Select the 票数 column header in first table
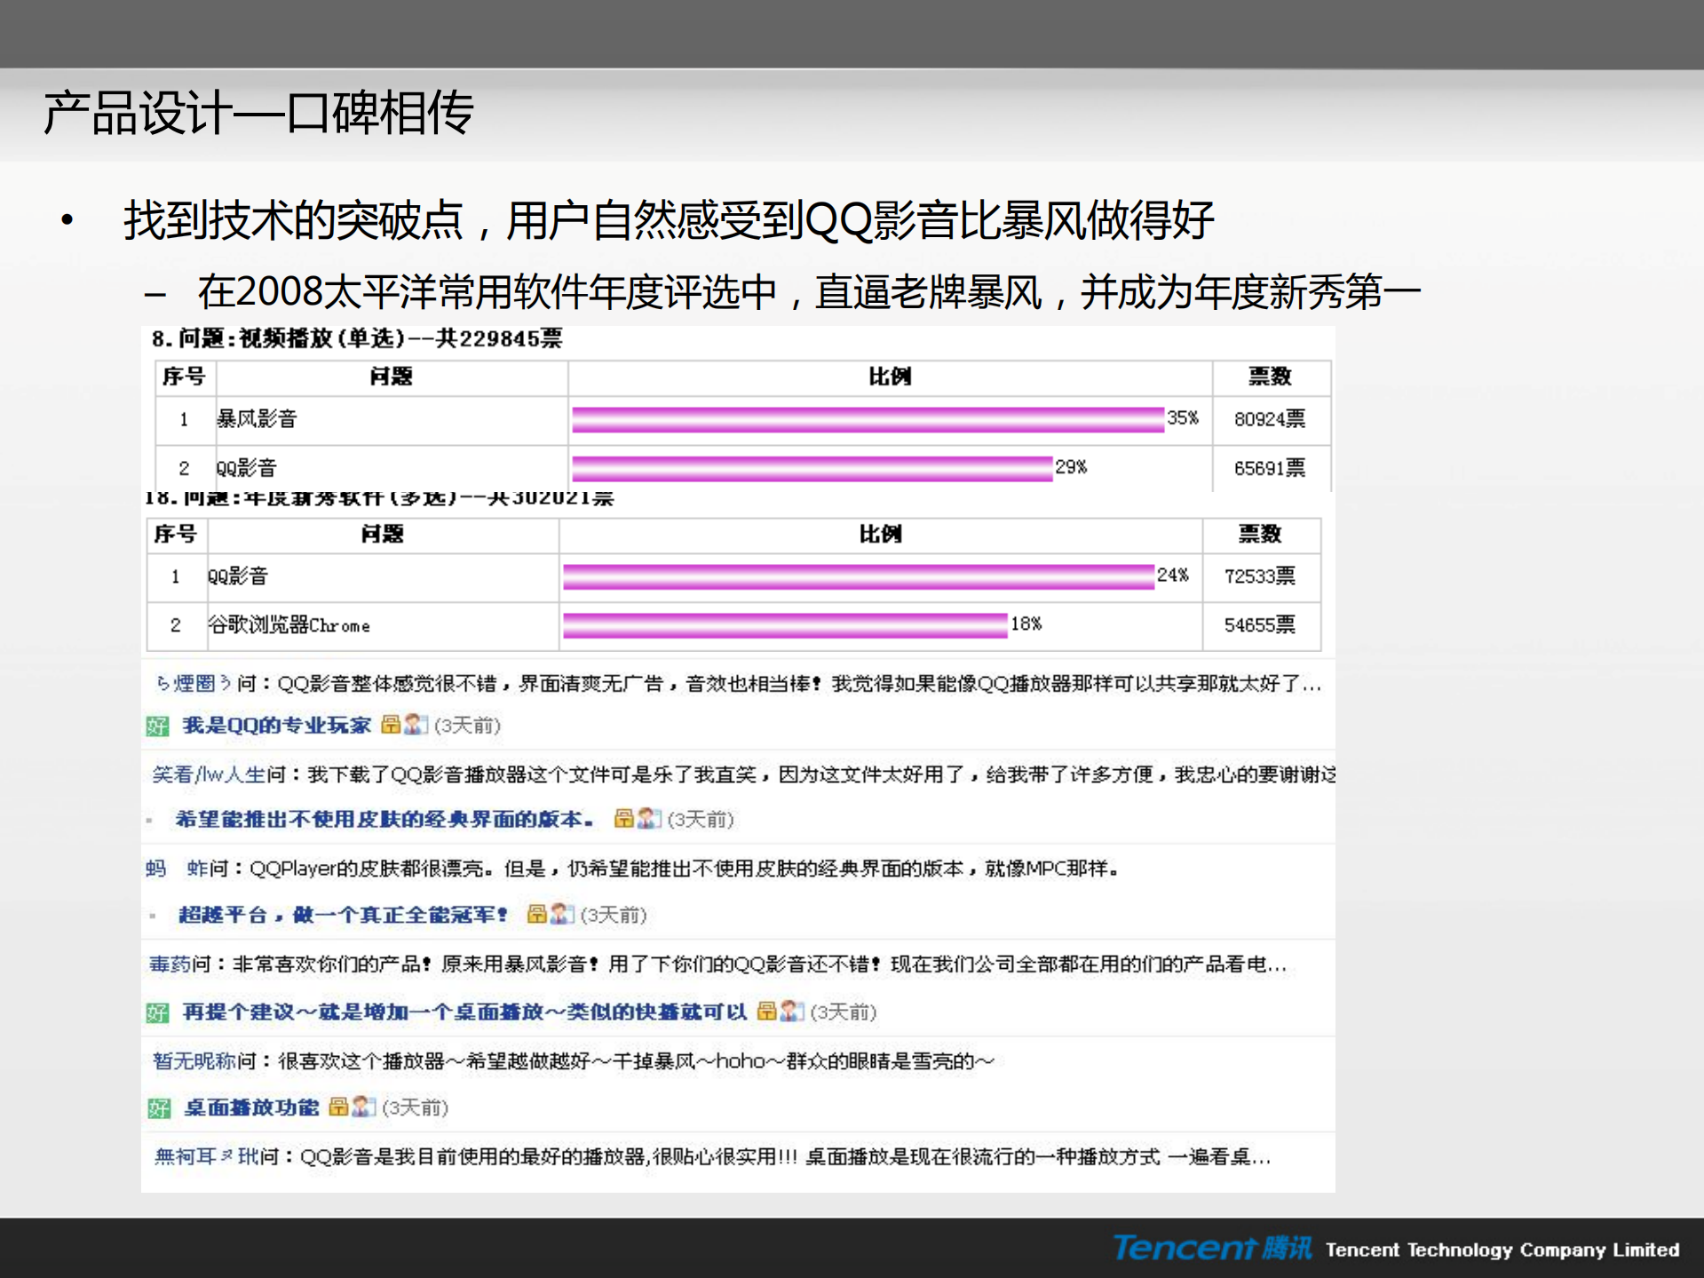Screen dimensions: 1704x1278 pos(1272,377)
